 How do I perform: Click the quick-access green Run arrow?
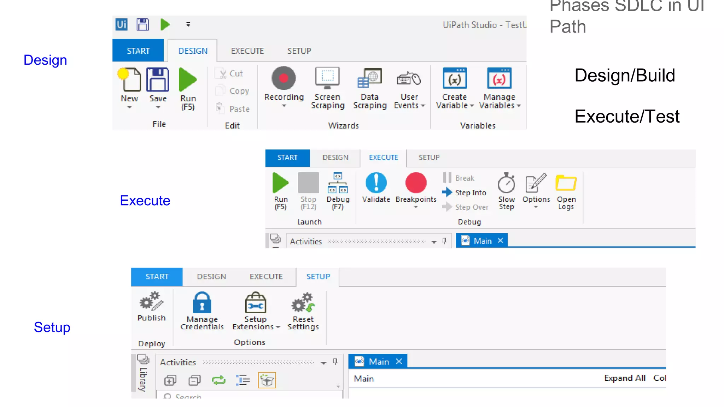[x=165, y=24]
